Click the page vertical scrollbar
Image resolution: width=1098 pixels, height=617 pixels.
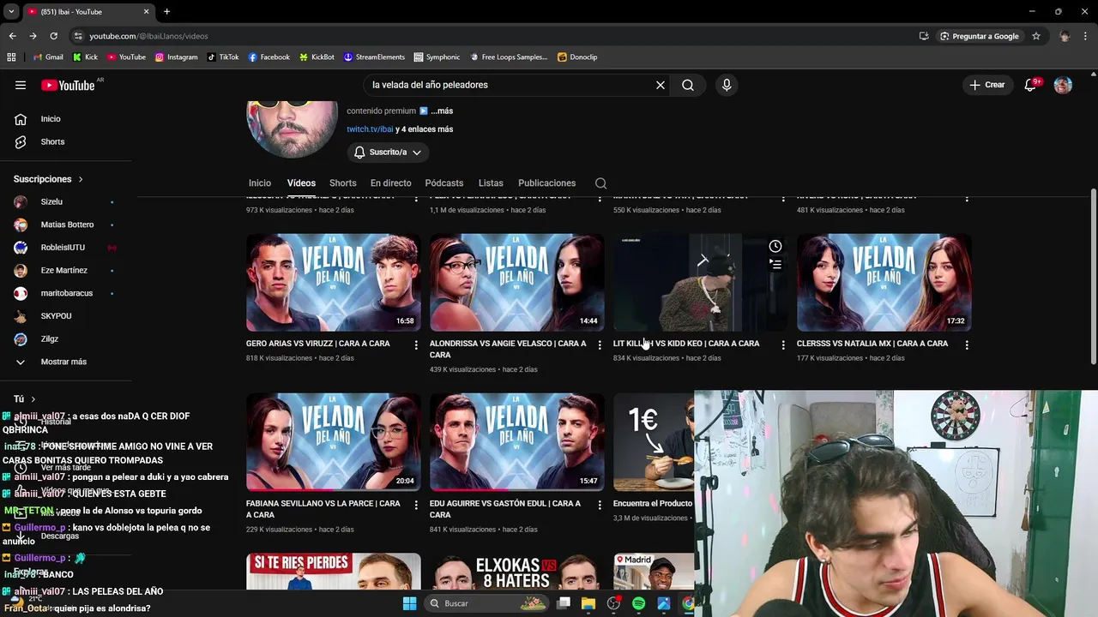pyautogui.click(x=1093, y=277)
